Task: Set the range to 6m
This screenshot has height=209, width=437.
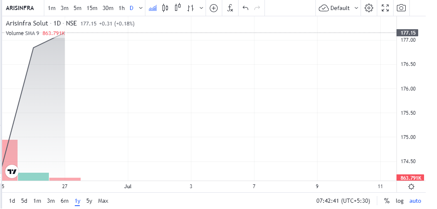Action: tap(64, 201)
